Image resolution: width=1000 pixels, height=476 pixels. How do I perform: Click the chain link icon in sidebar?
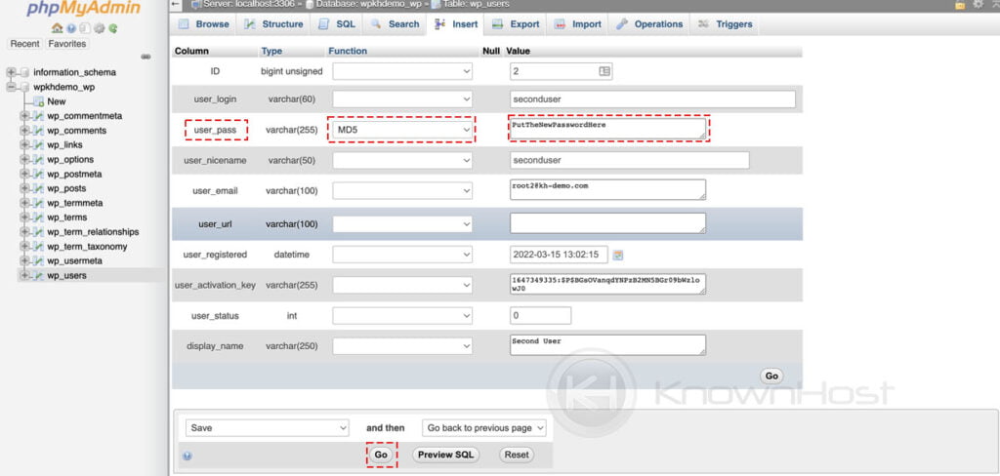(x=146, y=57)
